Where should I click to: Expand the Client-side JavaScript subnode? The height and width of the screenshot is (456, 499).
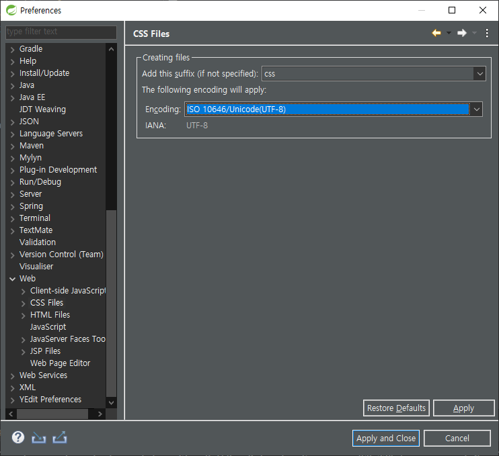pyautogui.click(x=24, y=291)
